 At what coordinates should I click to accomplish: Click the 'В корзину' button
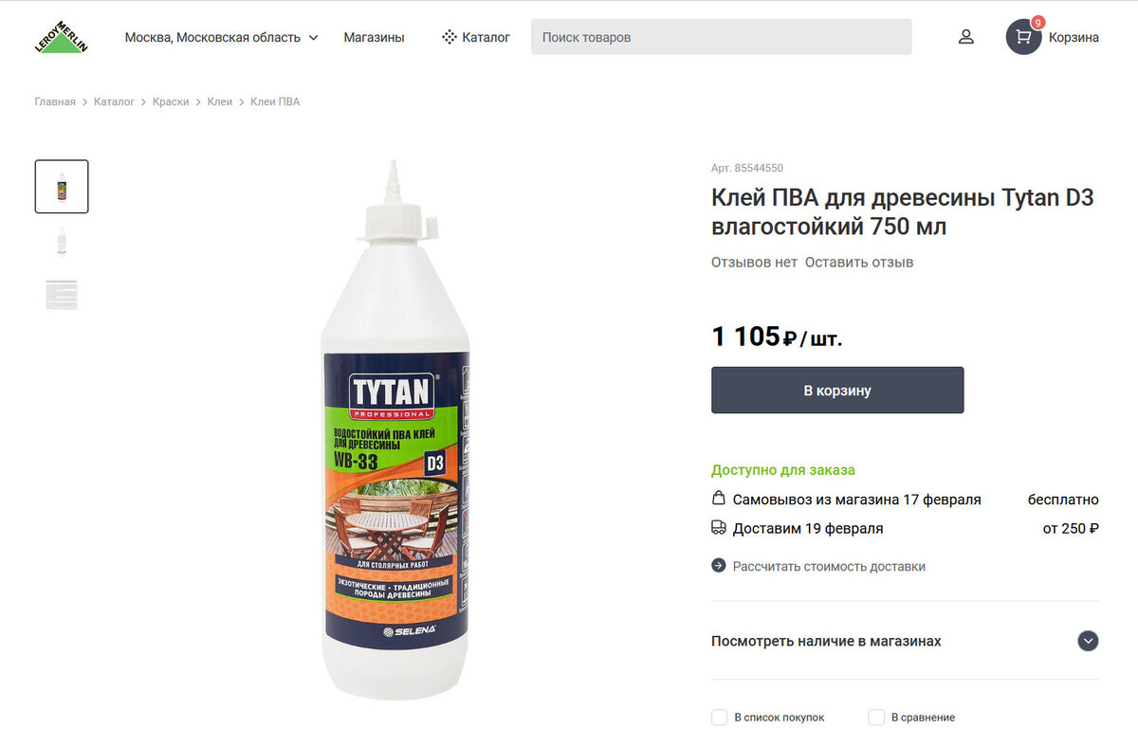[x=837, y=390]
